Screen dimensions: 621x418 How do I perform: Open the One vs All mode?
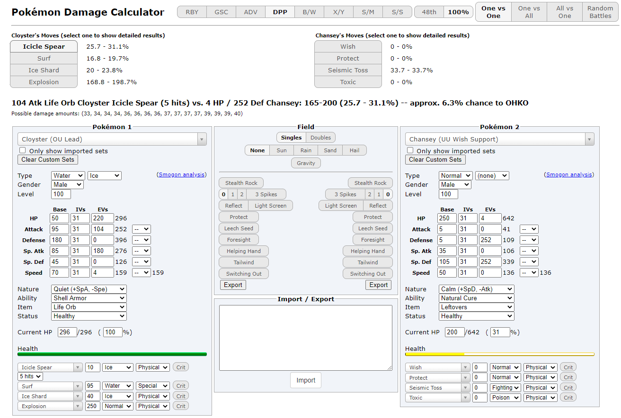tap(529, 12)
